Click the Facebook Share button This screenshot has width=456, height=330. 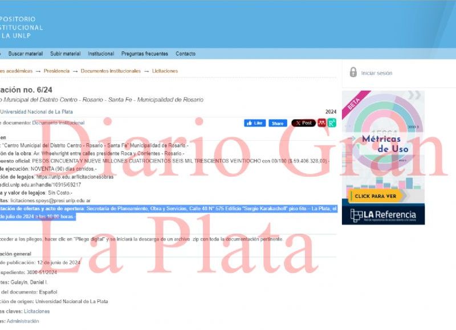pos(278,123)
